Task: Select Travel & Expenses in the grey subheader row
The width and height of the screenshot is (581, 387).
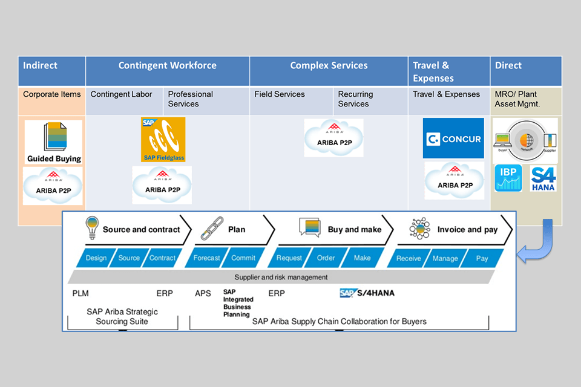Action: pos(448,101)
